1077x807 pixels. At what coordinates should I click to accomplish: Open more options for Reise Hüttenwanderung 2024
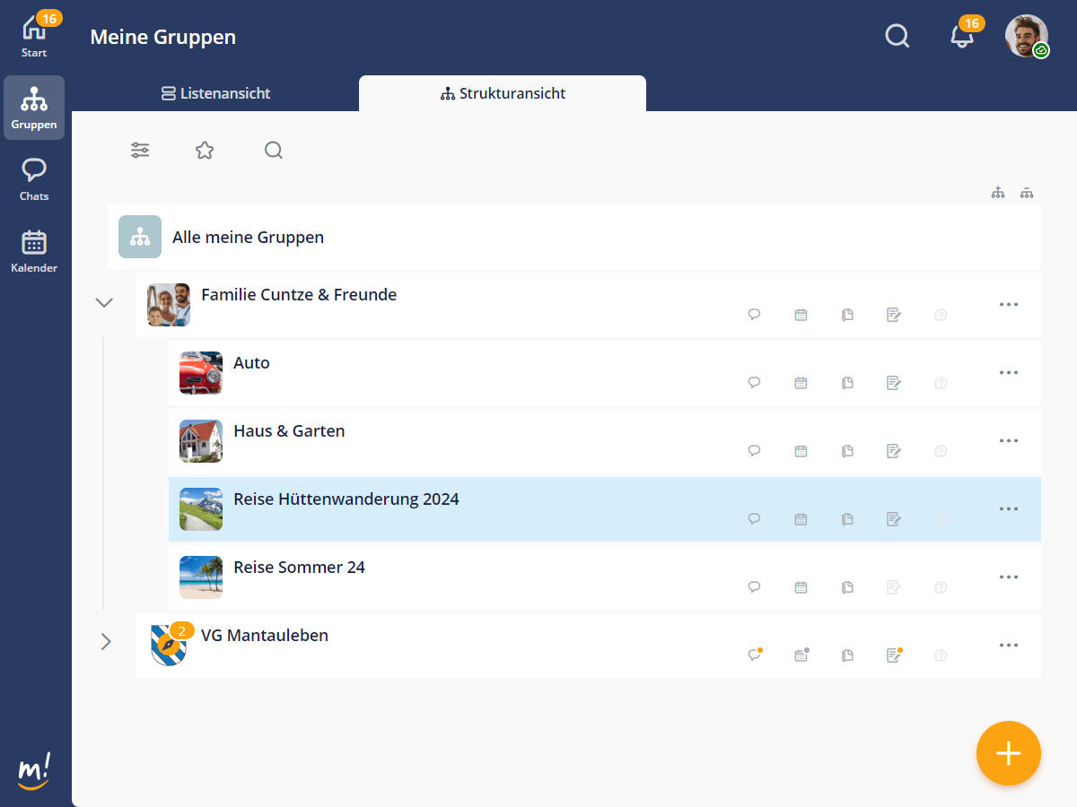pos(1009,508)
